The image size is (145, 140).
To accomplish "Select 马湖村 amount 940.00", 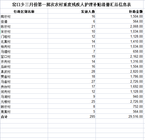I will click(119, 96).
